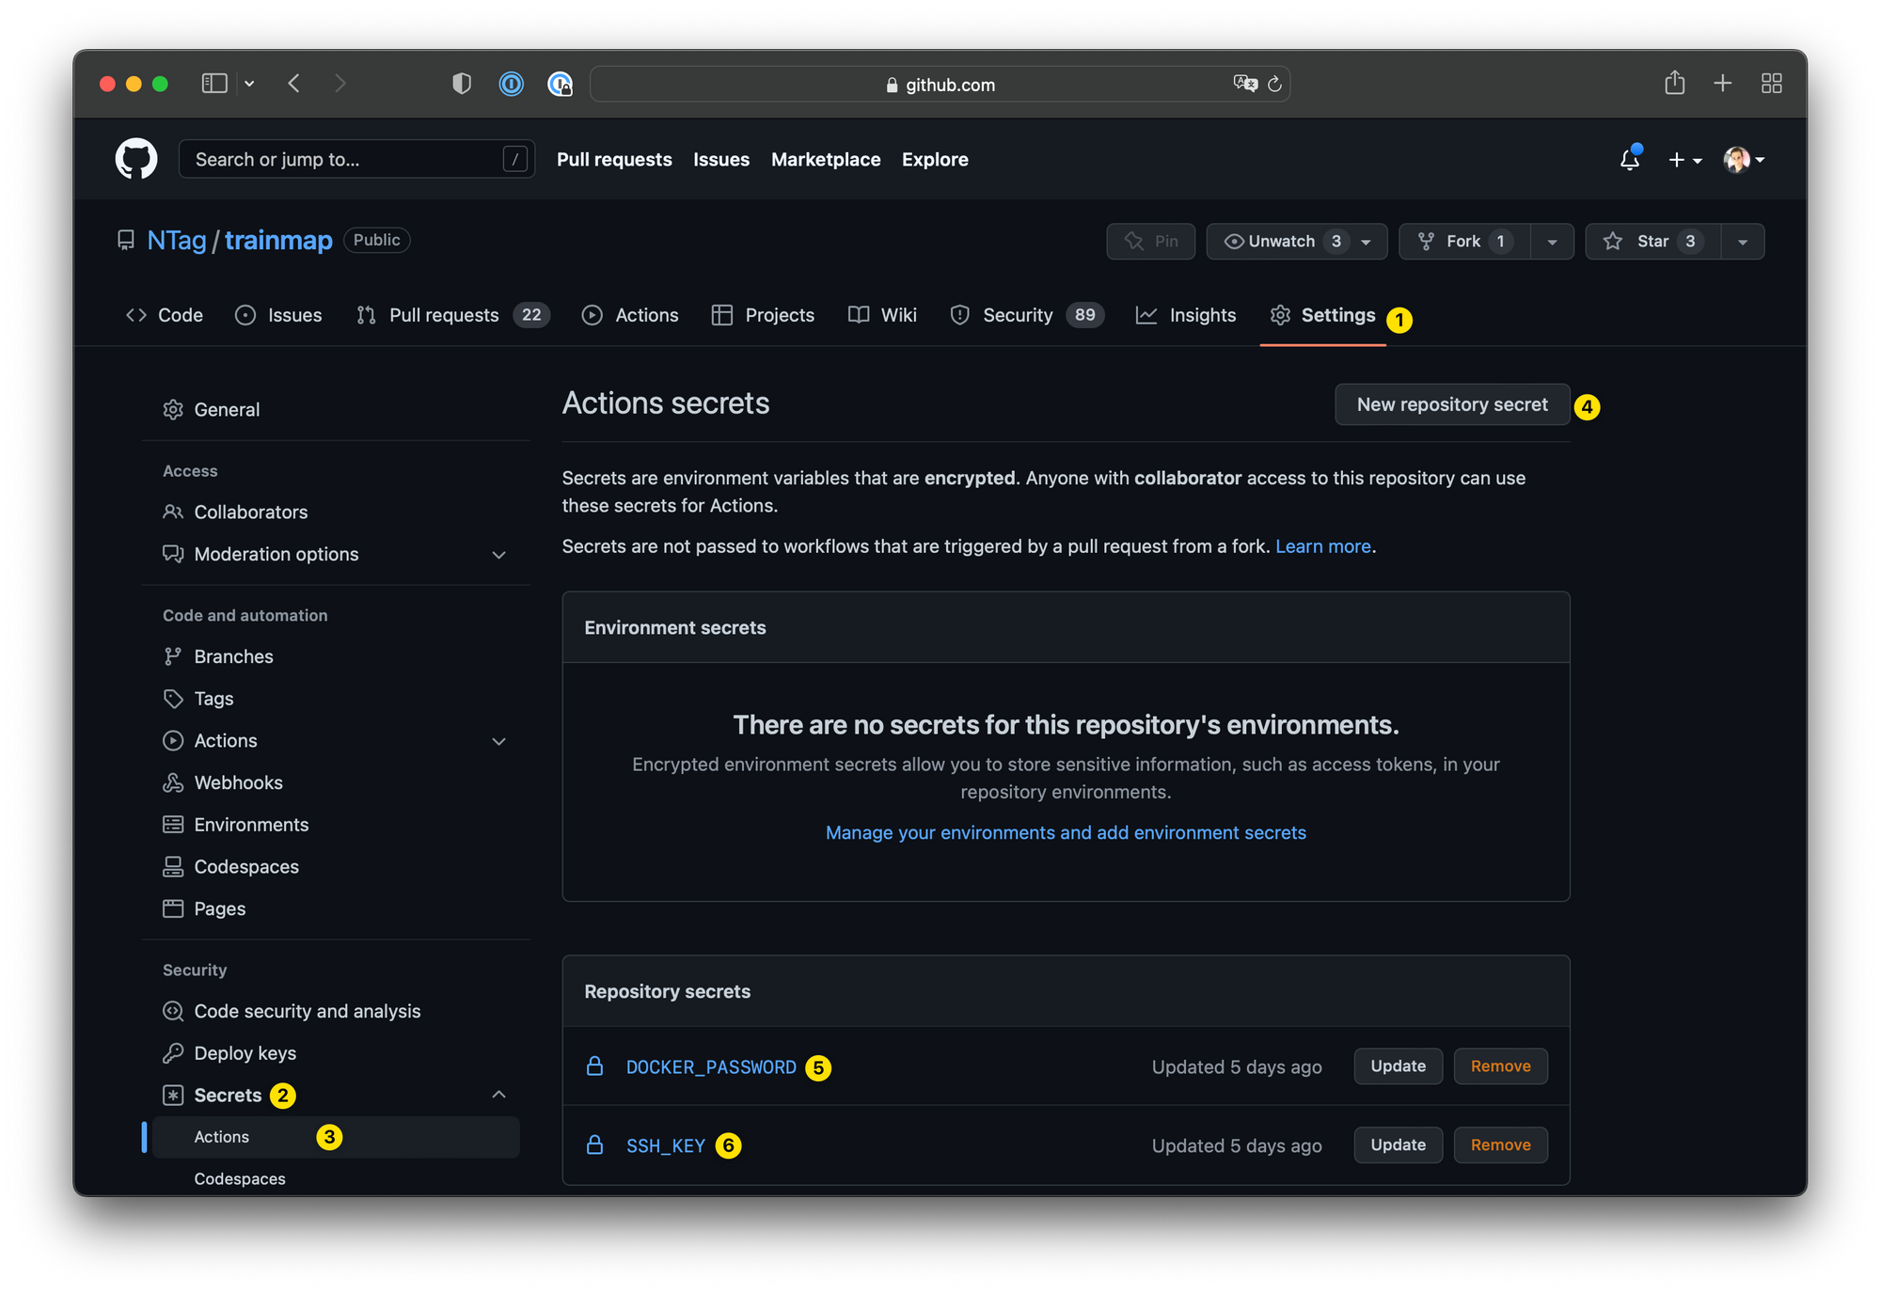
Task: Click the privacy shield icon in Safari
Action: click(x=462, y=84)
